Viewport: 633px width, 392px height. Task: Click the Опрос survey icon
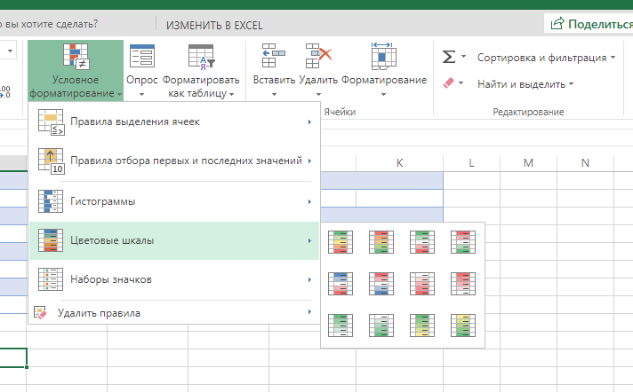tap(141, 56)
